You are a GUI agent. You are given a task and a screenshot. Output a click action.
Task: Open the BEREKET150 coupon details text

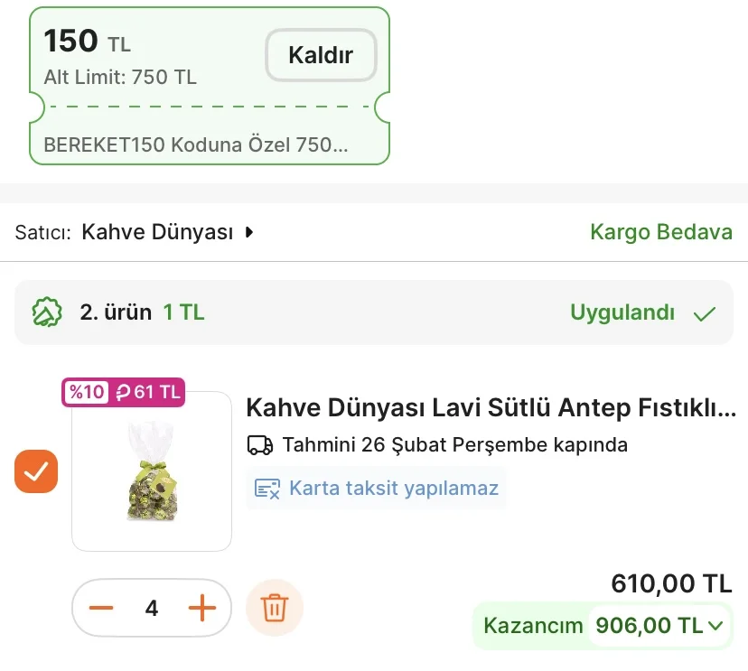click(195, 144)
